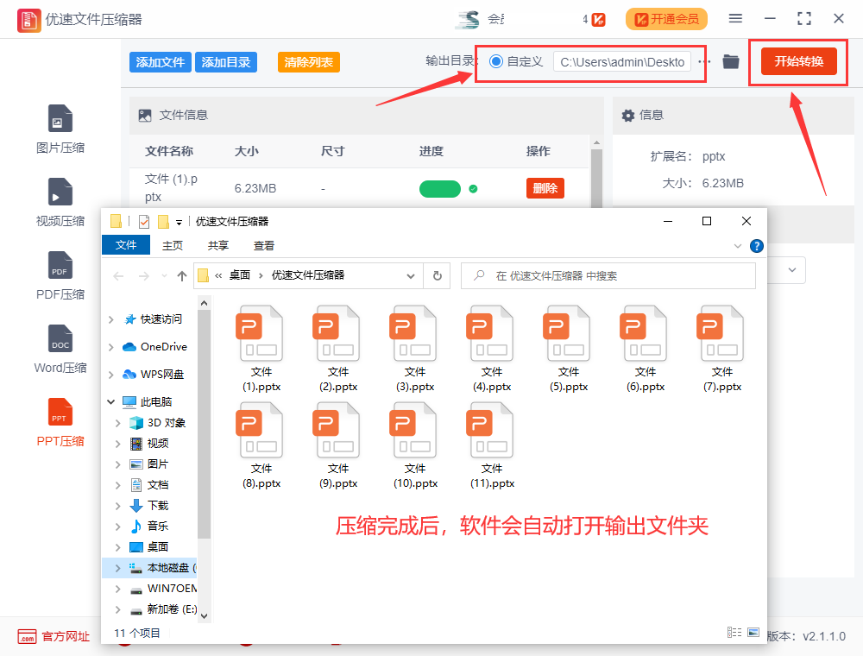Collapse the 此电脑 tree node
The width and height of the screenshot is (863, 656).
[x=111, y=401]
